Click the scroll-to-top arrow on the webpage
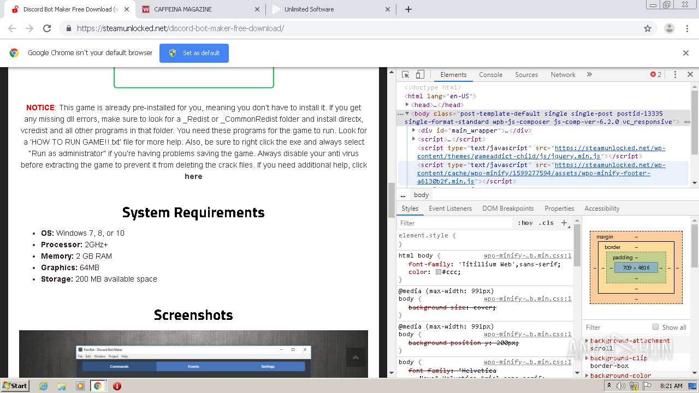The width and height of the screenshot is (699, 393). [356, 358]
